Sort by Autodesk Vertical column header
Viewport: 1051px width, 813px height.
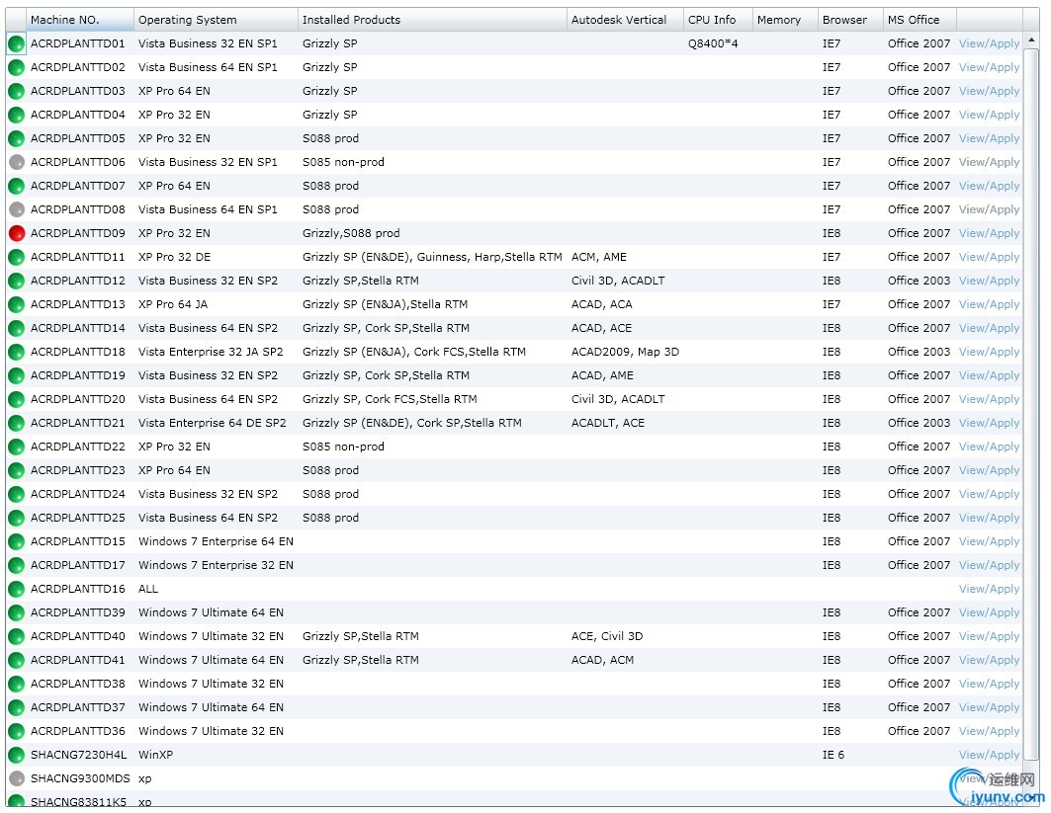point(626,20)
